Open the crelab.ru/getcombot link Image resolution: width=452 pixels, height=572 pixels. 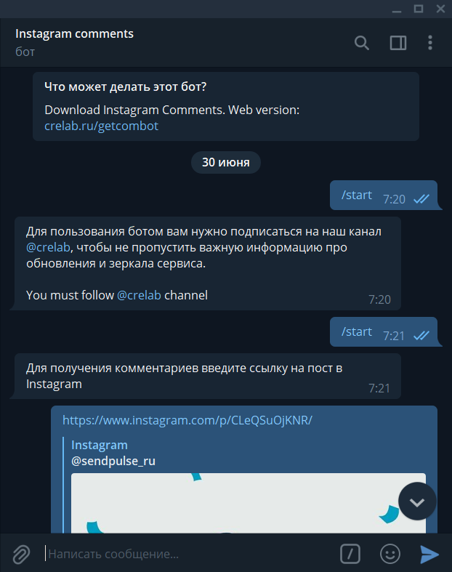point(102,126)
